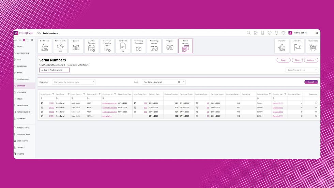Open the Reports tile

282,46
